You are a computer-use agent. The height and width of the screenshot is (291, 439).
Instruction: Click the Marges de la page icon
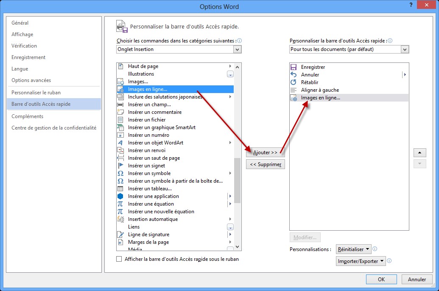pyautogui.click(x=120, y=242)
